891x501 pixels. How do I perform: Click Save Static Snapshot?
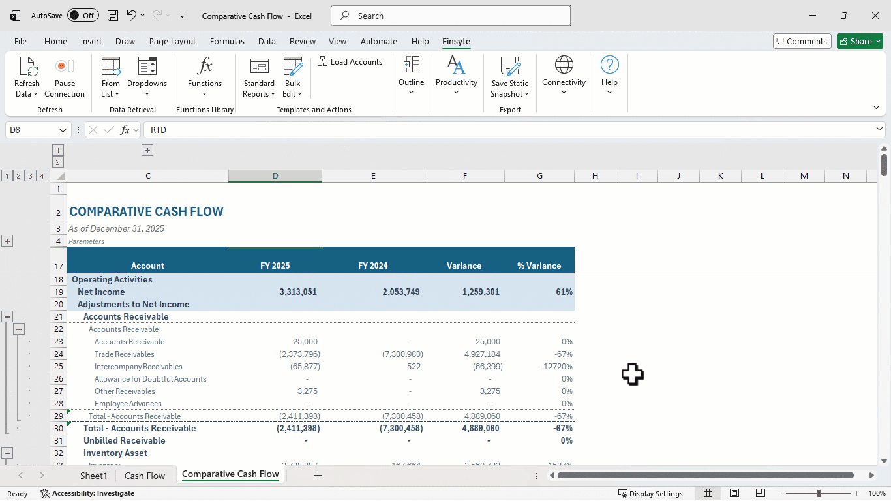point(510,77)
